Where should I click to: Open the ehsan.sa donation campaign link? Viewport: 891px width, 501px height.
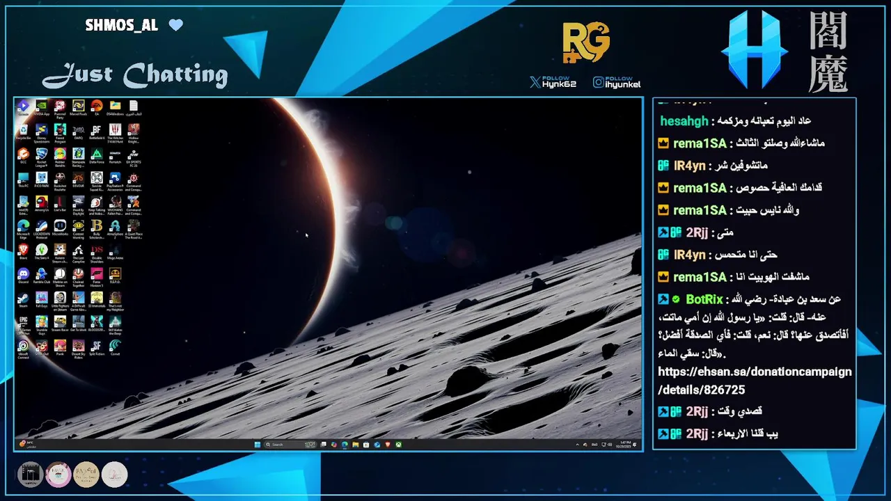tap(755, 381)
